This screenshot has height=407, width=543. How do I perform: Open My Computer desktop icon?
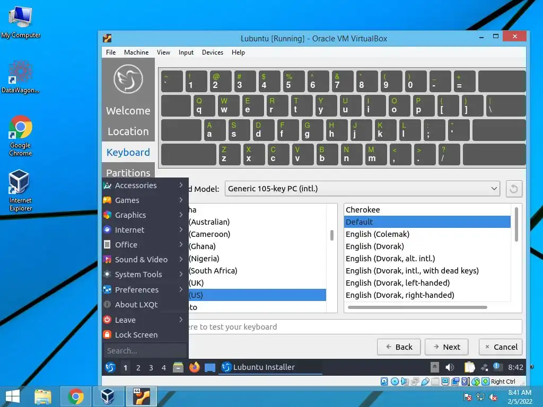point(21,21)
